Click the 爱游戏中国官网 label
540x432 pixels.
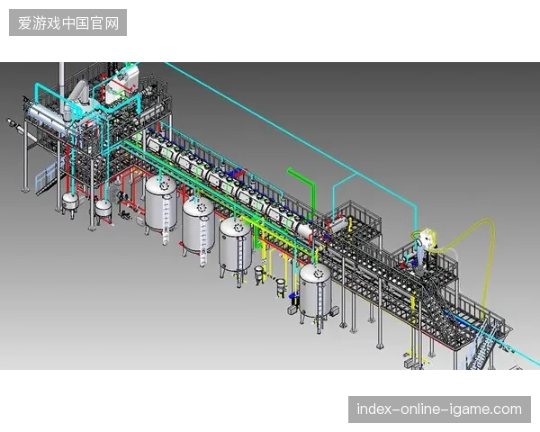point(67,22)
